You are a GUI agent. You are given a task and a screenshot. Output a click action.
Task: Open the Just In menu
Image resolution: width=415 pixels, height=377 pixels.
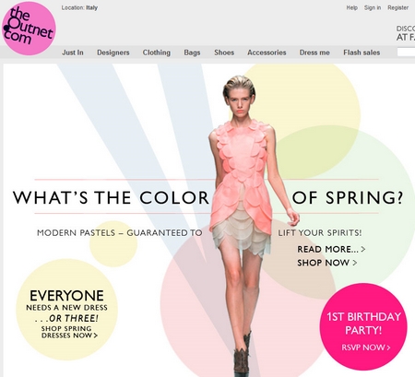click(x=73, y=53)
